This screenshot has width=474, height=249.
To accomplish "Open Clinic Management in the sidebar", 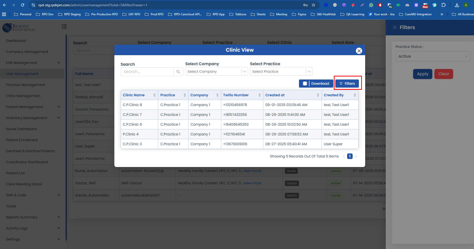I will point(23,96).
